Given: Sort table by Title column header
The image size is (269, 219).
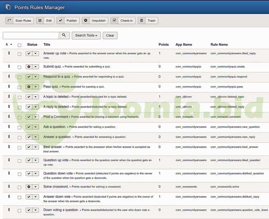Looking at the screenshot, I should point(47,44).
